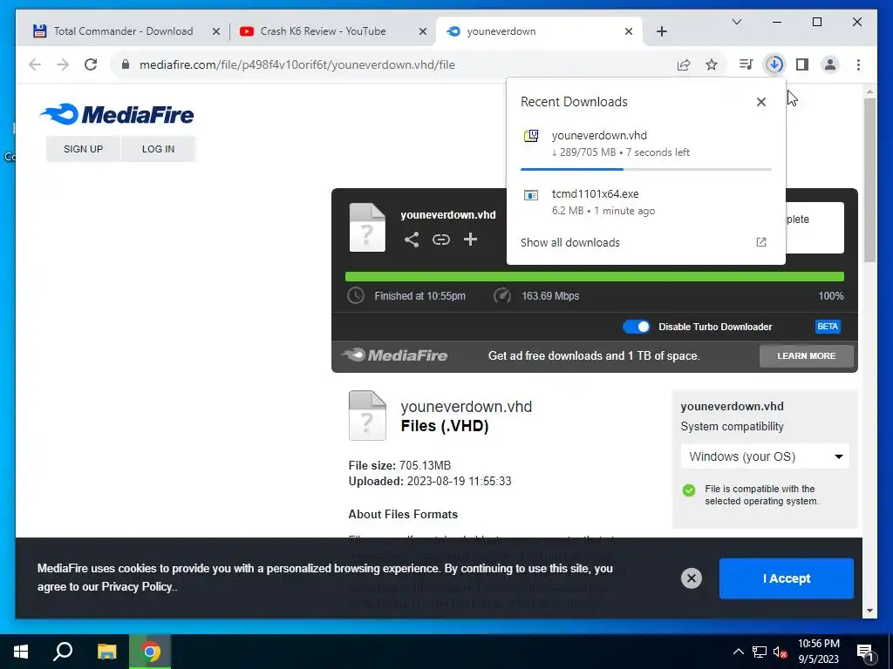
Task: Dismiss cookie banner with X icon
Action: pos(692,578)
